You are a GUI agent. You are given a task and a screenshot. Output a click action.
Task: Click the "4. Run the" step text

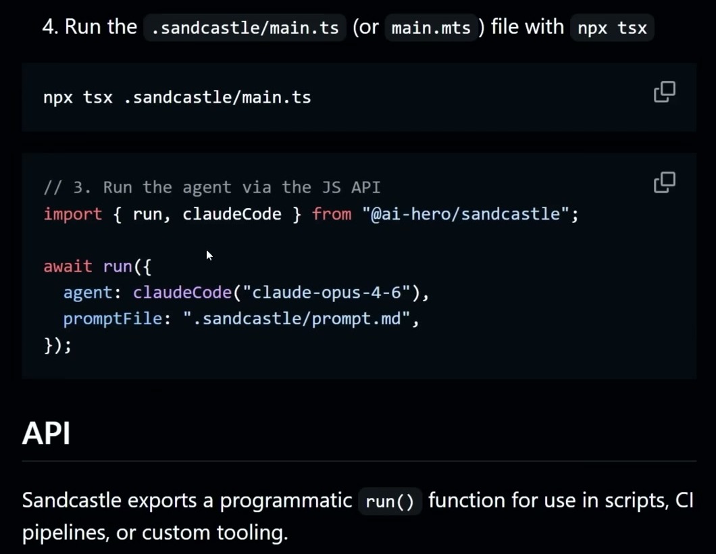(89, 26)
